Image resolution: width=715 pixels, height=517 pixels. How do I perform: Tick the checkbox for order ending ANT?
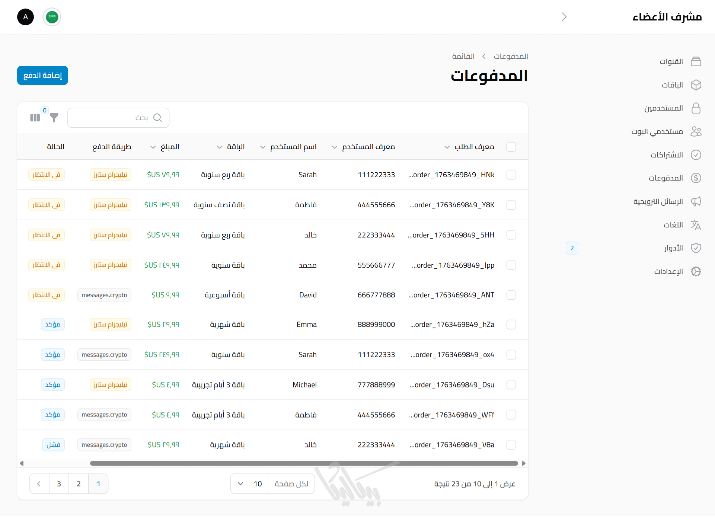pos(511,295)
